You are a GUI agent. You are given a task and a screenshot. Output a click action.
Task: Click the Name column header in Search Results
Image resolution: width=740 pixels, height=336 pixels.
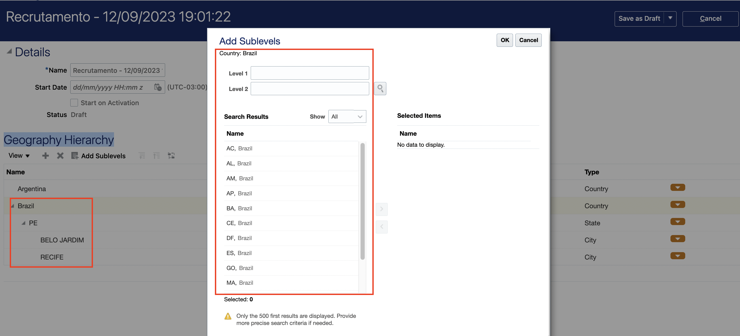coord(235,134)
